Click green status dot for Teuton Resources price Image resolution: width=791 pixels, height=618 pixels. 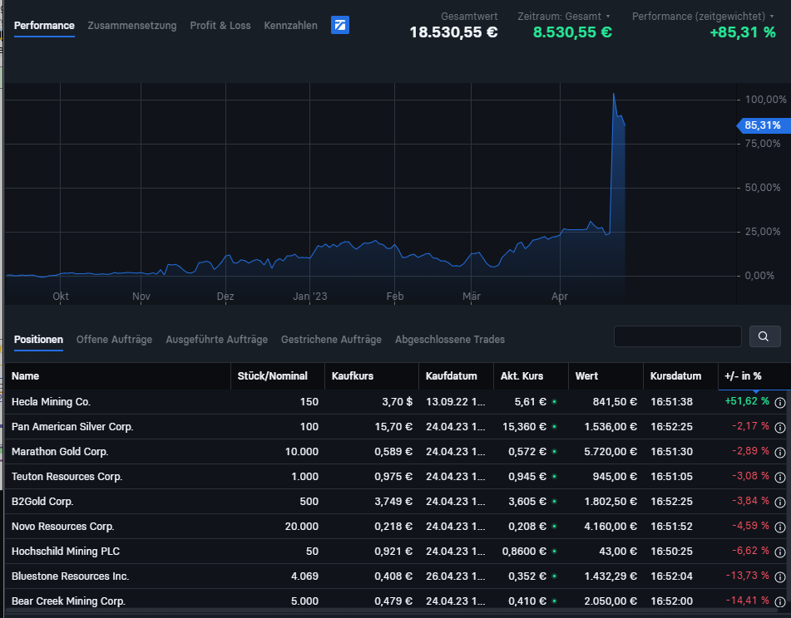click(555, 477)
